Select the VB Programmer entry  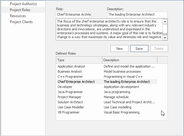69,112
